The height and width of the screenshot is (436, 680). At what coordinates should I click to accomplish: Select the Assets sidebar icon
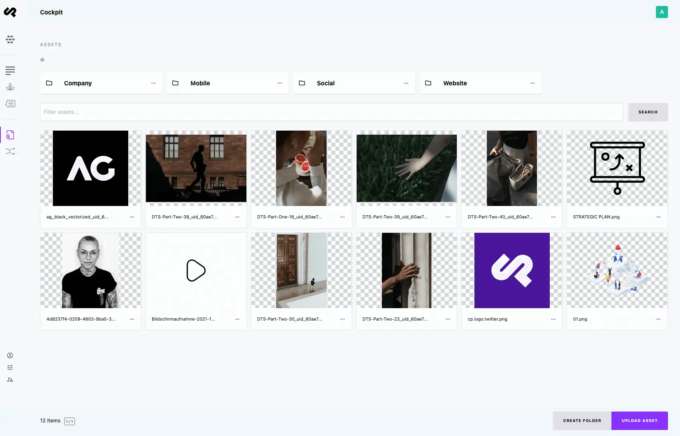pyautogui.click(x=10, y=135)
